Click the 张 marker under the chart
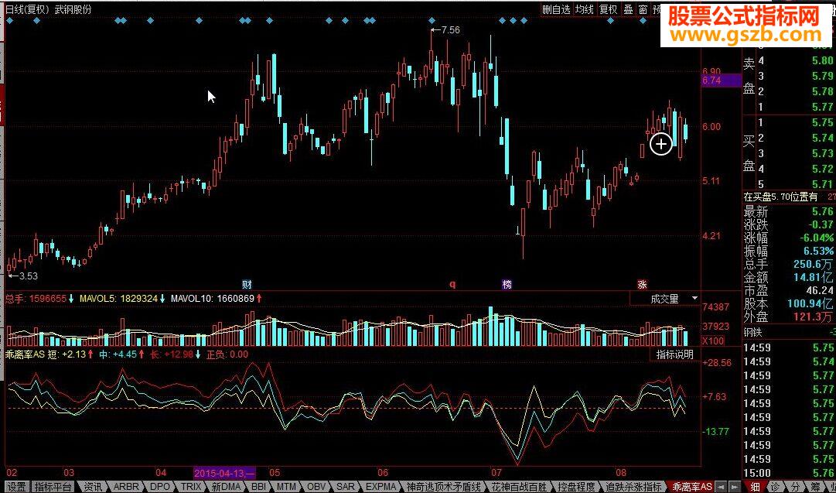 pos(642,284)
